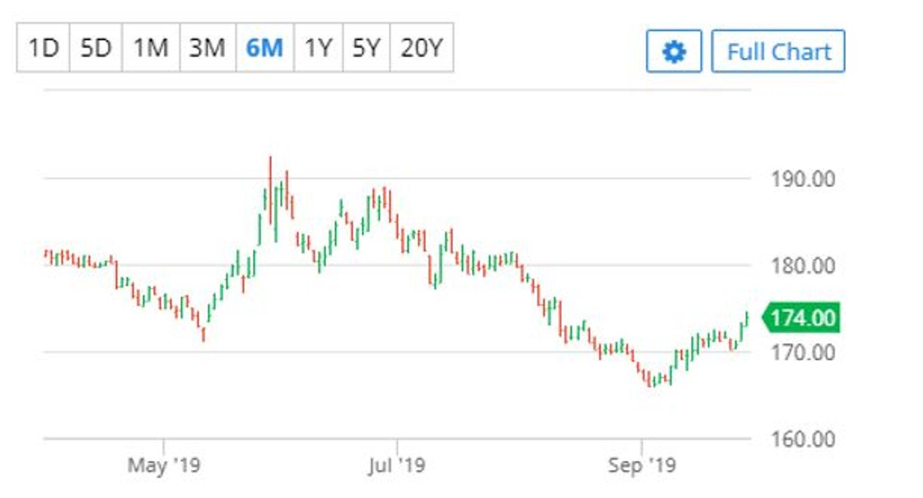Click the green 174.00 current price tag
Image resolution: width=923 pixels, height=498 pixels.
click(x=802, y=318)
